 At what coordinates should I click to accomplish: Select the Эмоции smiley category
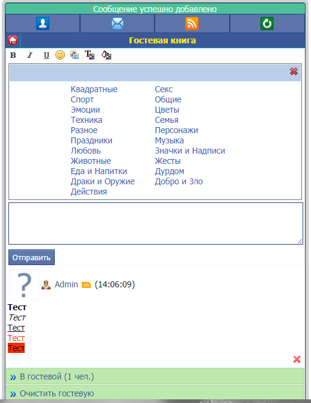[85, 110]
